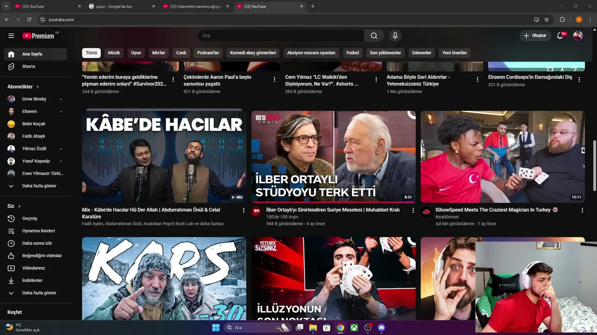
Task: Switch to the Gülmekten karnınız ağrıyacak tab
Action: [x=195, y=7]
